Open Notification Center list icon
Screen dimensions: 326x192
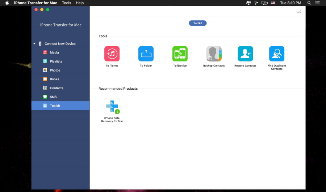coord(317,3)
